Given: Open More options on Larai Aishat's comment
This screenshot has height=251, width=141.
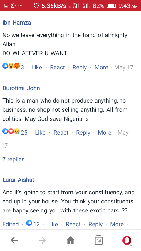Looking at the screenshot, I should click(x=117, y=224).
